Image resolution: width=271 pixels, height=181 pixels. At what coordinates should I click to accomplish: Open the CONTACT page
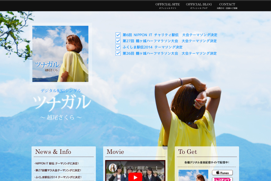coord(227,6)
